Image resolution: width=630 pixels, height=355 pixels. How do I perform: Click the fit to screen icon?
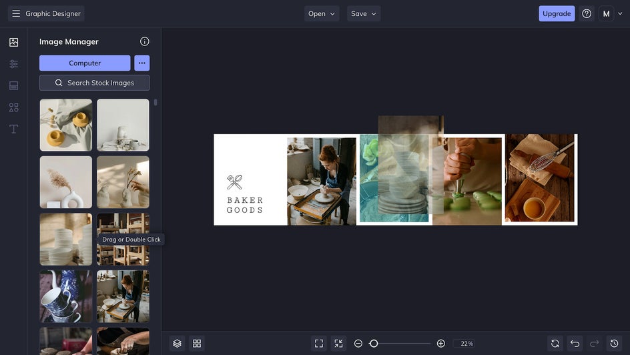coord(319,344)
